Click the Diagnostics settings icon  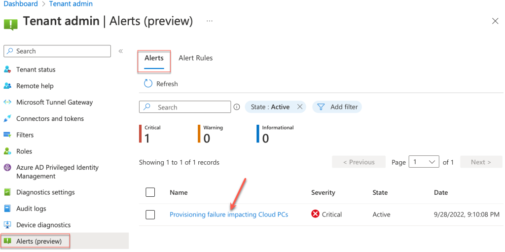(x=7, y=192)
